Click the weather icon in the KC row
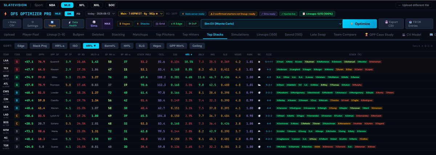 tap(259, 138)
